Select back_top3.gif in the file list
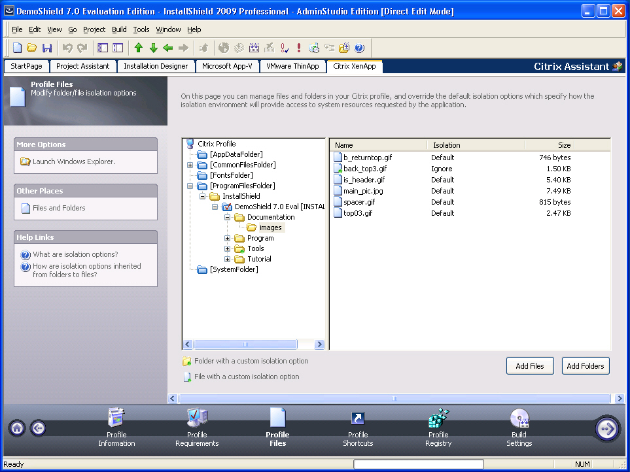Image resolution: width=630 pixels, height=472 pixels. [x=365, y=169]
